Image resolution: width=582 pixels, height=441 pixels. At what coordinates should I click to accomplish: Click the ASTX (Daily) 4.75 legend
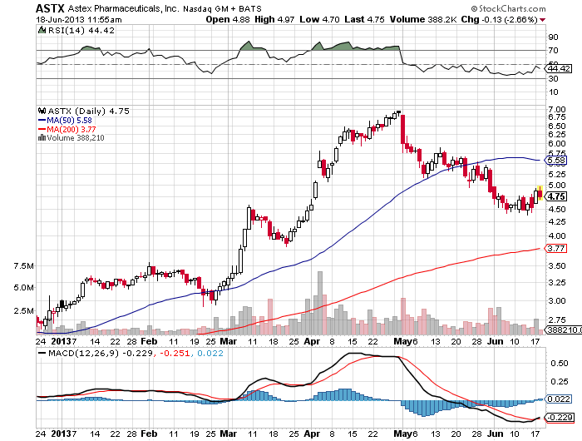[89, 111]
